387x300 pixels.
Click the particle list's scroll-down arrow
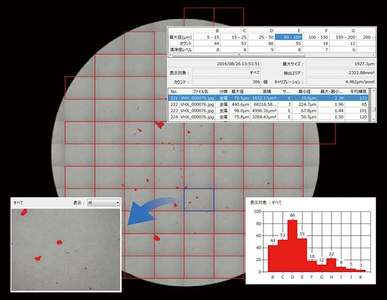click(x=373, y=119)
